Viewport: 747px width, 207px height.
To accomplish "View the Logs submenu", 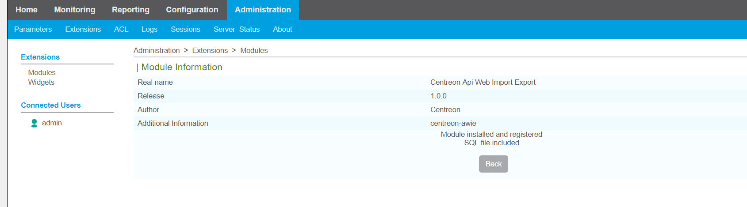I will tap(149, 29).
